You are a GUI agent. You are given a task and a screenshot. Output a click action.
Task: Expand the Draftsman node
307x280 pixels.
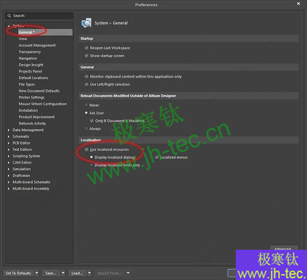(9, 176)
